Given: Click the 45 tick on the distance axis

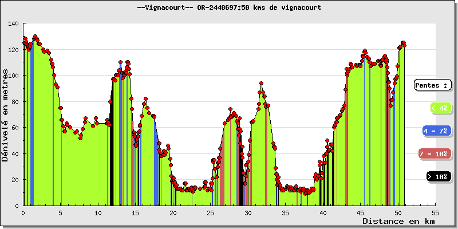Looking at the screenshot, I should pyautogui.click(x=361, y=212).
